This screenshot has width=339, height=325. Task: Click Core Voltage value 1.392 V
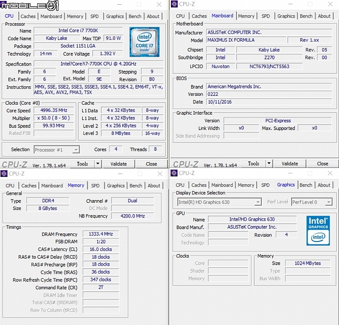point(107,53)
